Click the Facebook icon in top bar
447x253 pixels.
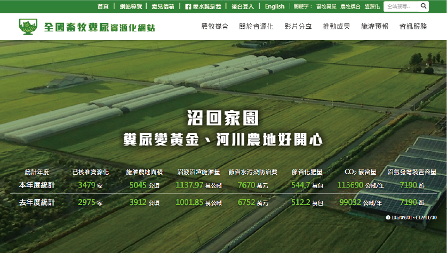[188, 6]
